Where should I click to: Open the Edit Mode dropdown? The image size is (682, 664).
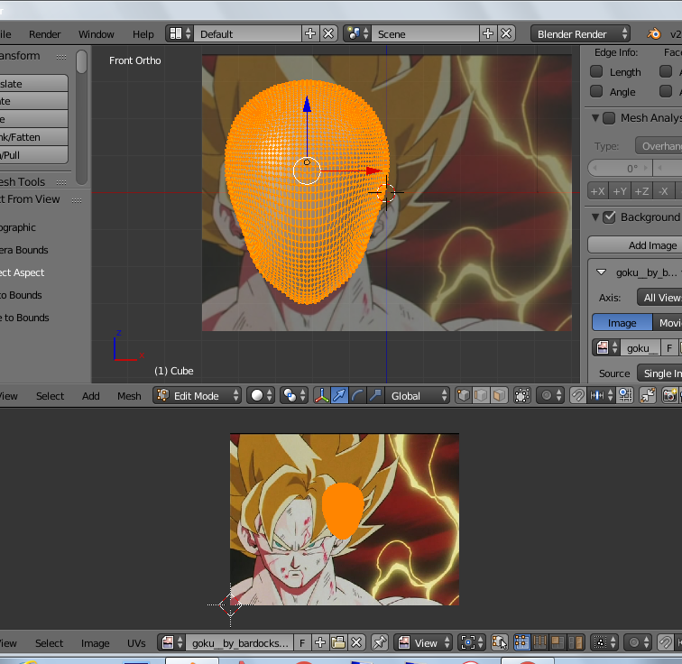(198, 395)
